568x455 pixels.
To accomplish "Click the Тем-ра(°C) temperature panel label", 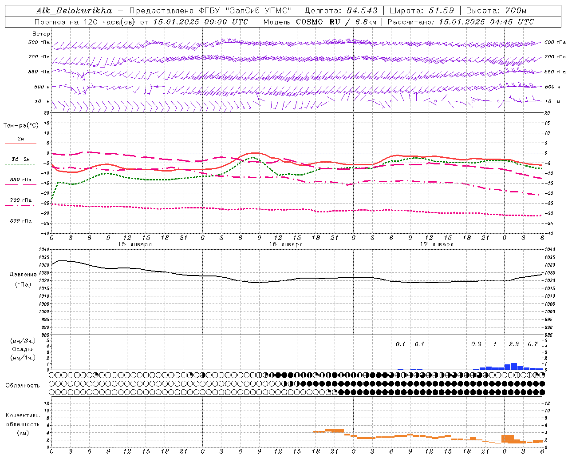I will click(21, 125).
